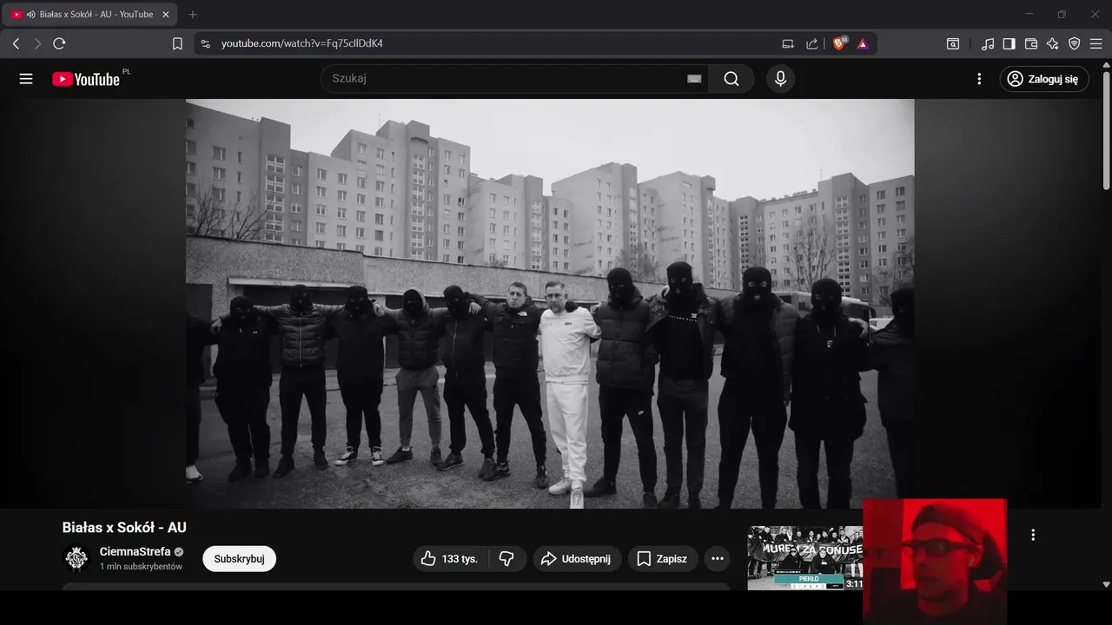Toggle the browser sidebar panel
This screenshot has width=1112, height=625.
pyautogui.click(x=1009, y=43)
